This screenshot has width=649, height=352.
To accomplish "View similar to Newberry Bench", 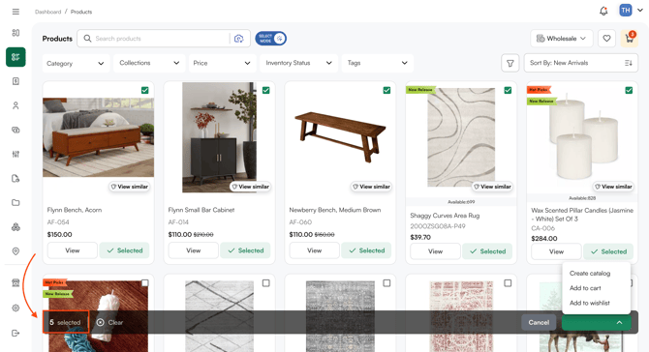I will (371, 187).
